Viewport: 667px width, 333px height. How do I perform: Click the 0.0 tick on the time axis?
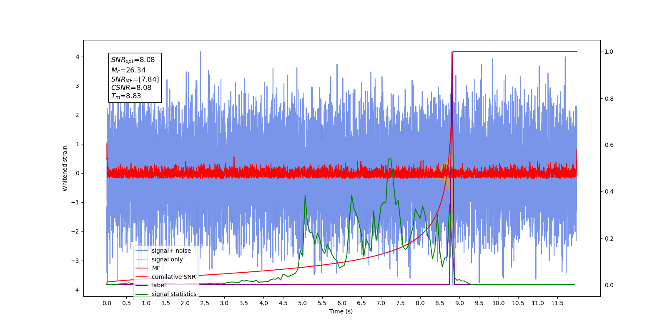click(107, 303)
